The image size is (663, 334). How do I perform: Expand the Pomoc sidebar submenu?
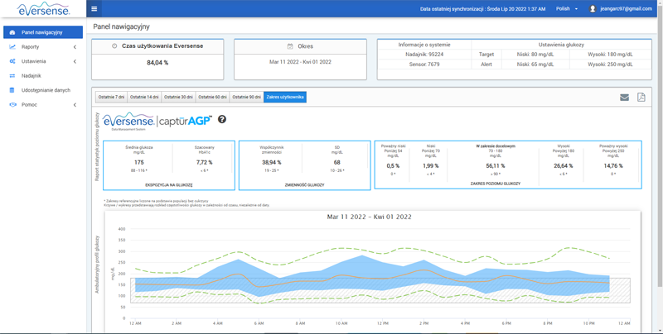(42, 105)
